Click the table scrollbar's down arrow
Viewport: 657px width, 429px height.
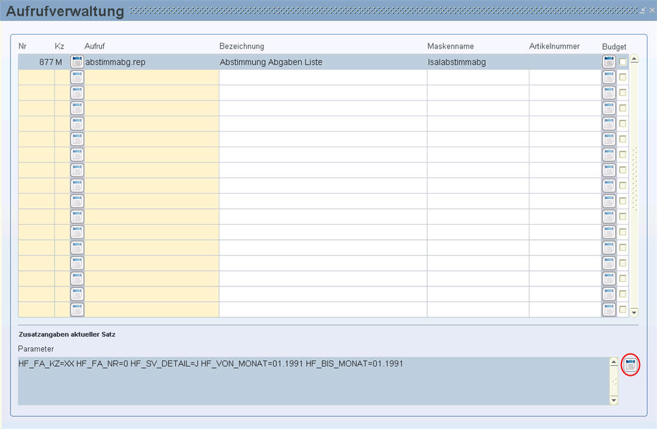634,312
